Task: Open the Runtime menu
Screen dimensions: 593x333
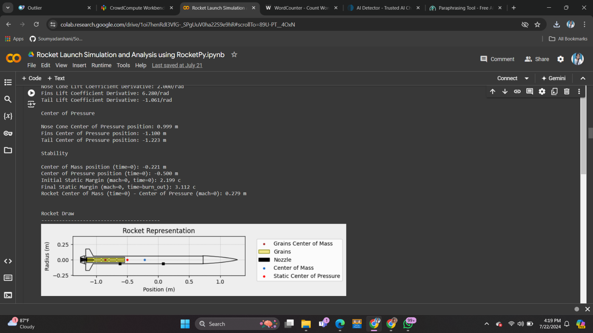Action: point(101,65)
